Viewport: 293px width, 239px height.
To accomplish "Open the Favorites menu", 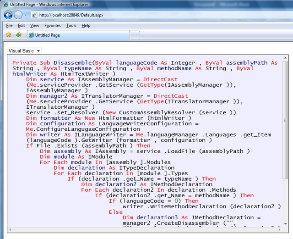I will pyautogui.click(x=53, y=26).
